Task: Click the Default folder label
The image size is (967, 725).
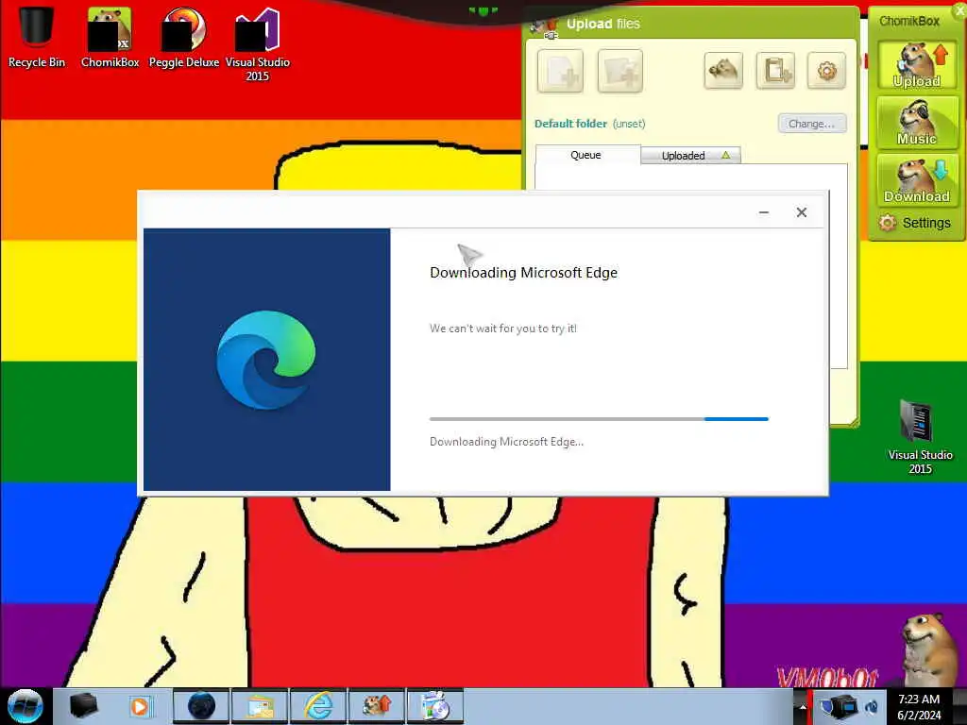Action: tap(570, 124)
